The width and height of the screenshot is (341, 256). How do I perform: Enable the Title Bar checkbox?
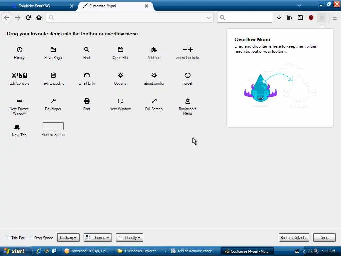(8, 238)
